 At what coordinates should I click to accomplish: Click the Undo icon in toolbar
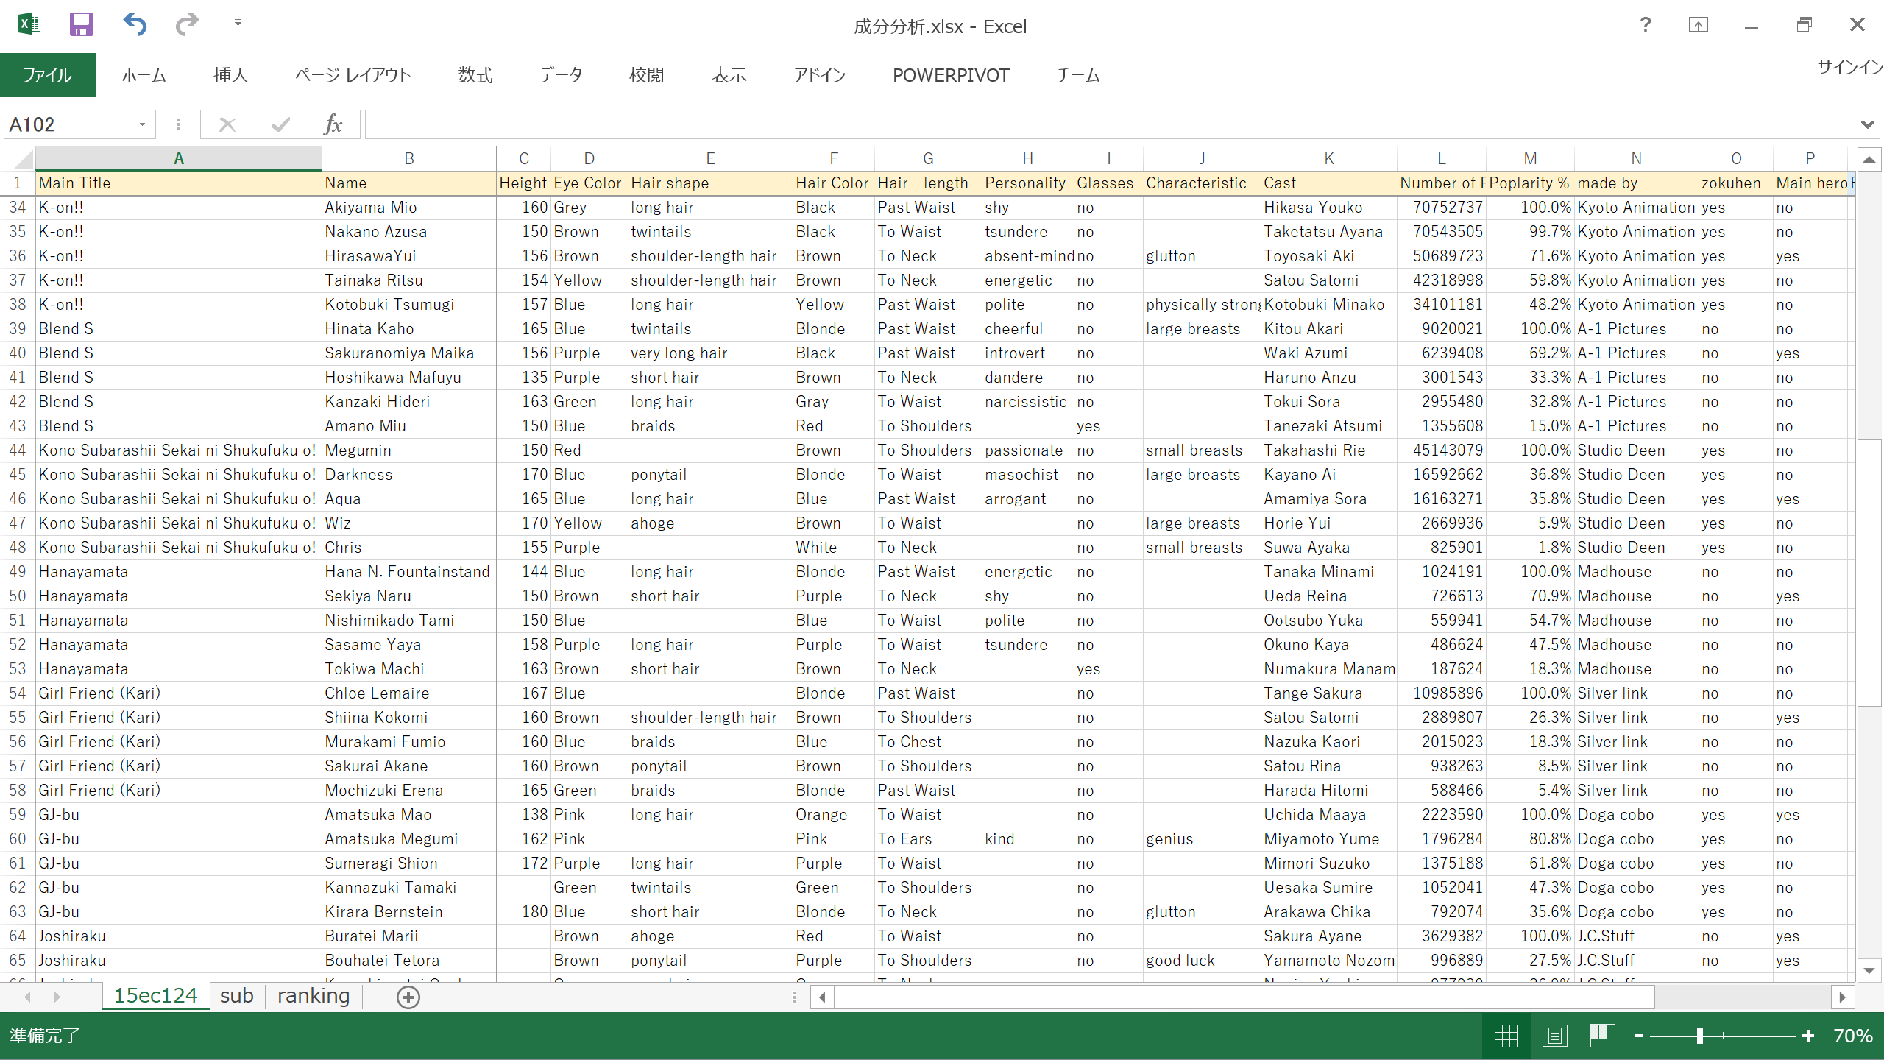[135, 24]
